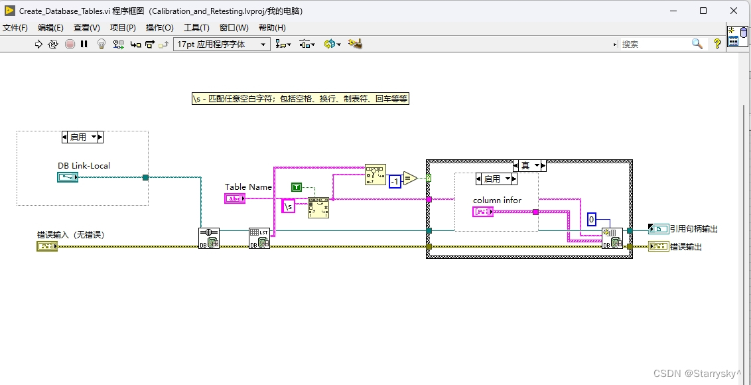751x385 pixels.
Task: Click the context help question mark icon
Action: (717, 43)
